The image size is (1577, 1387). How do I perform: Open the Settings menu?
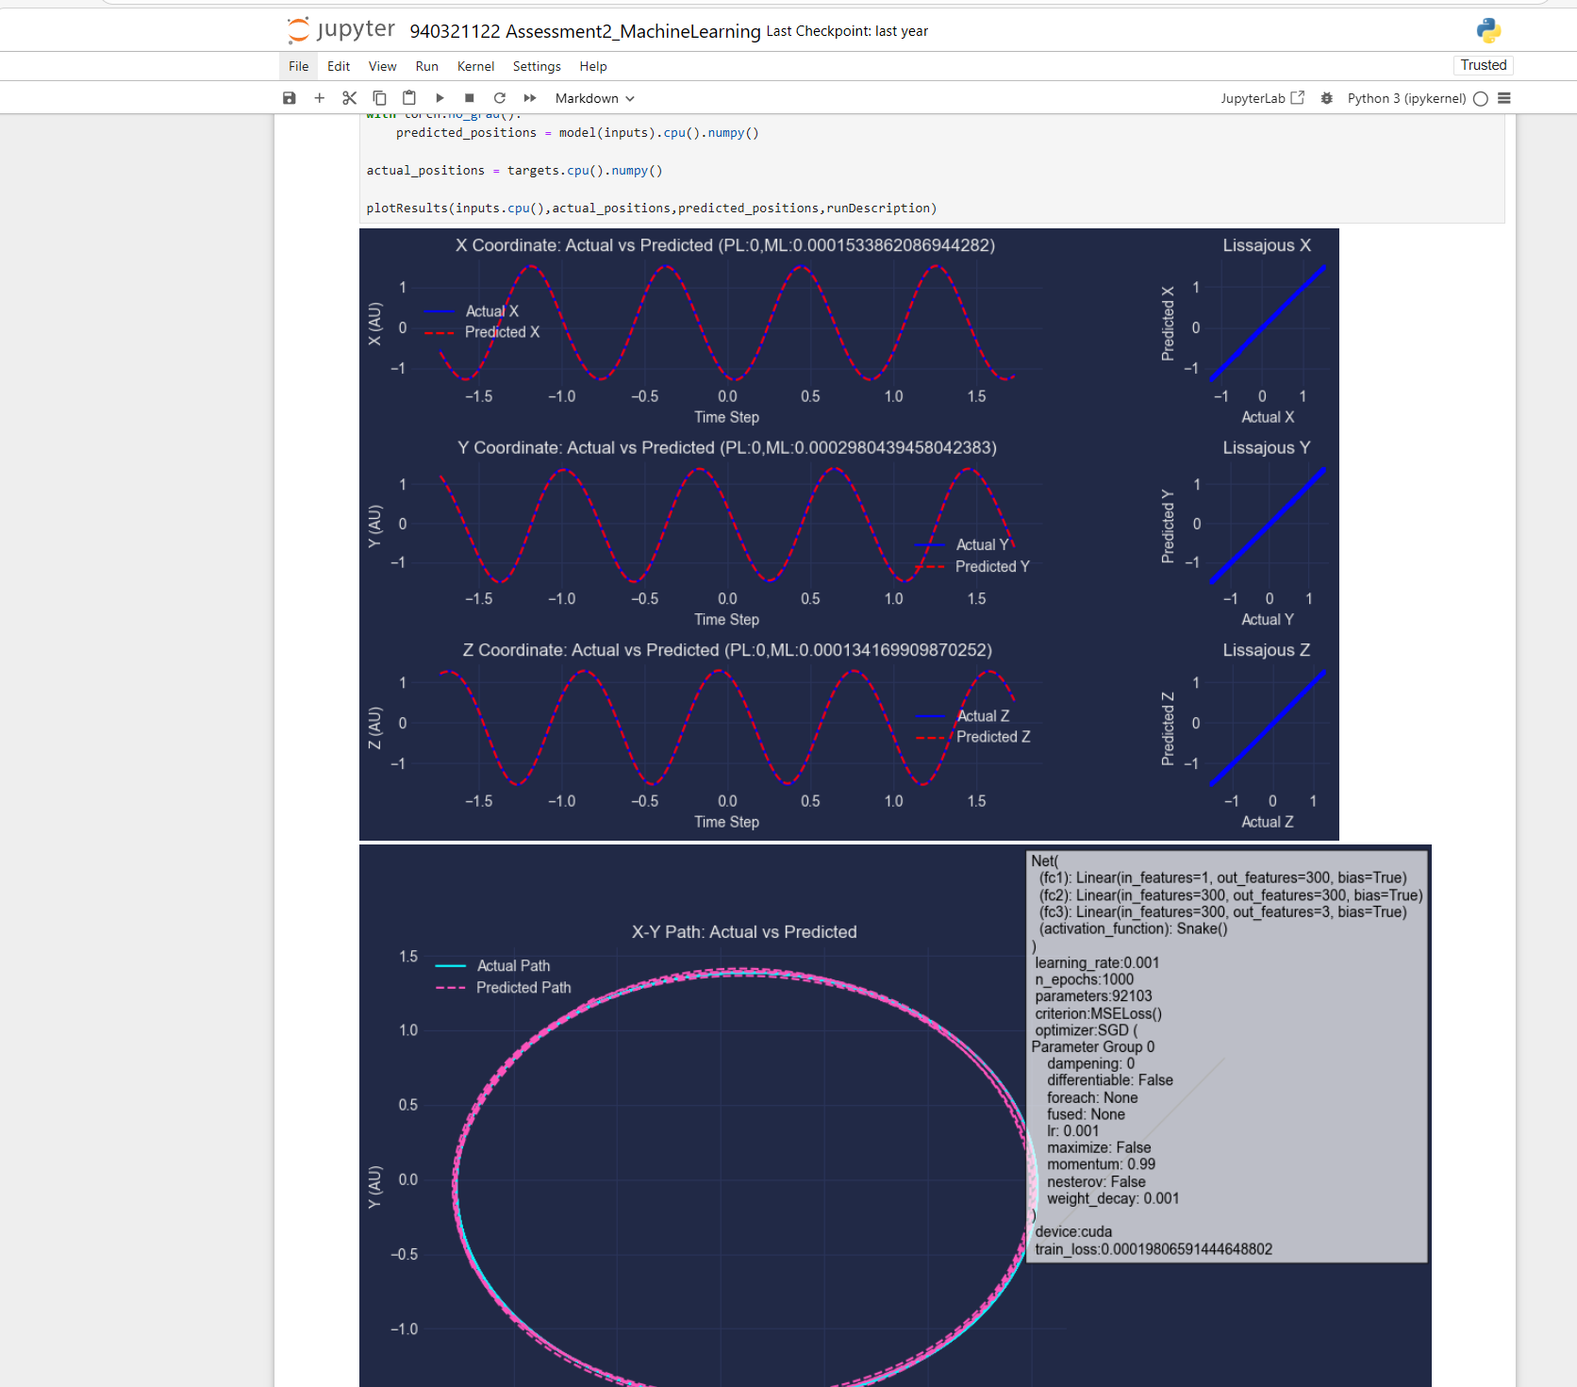(537, 66)
